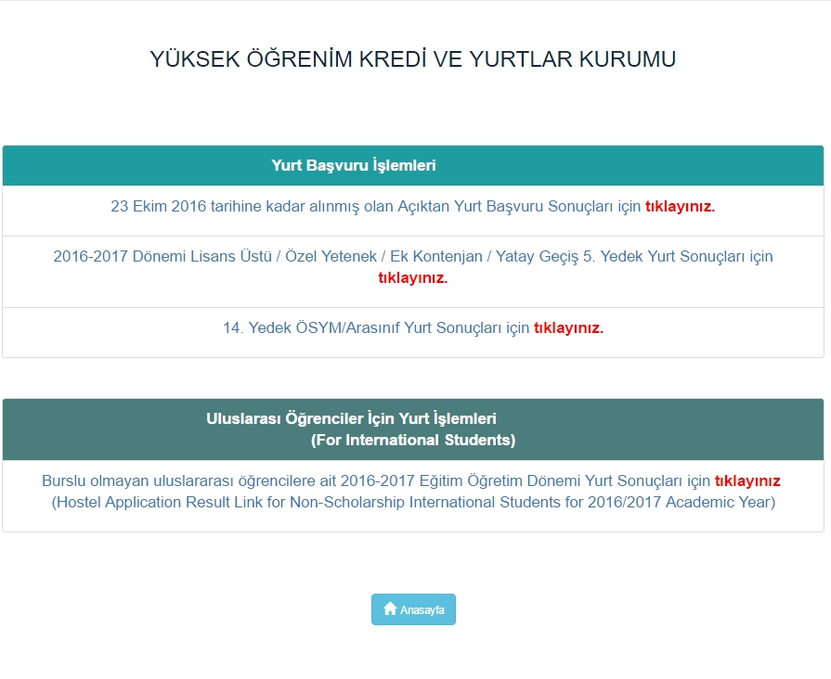
Task: Click the home icon on Anasayfa button
Action: [388, 609]
